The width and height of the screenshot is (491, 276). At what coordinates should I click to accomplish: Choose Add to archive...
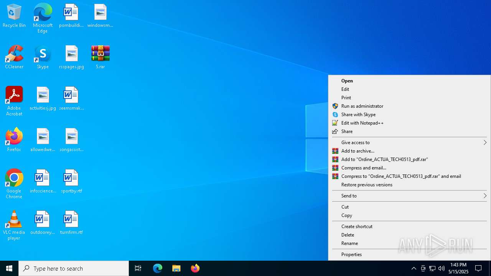pos(409,151)
